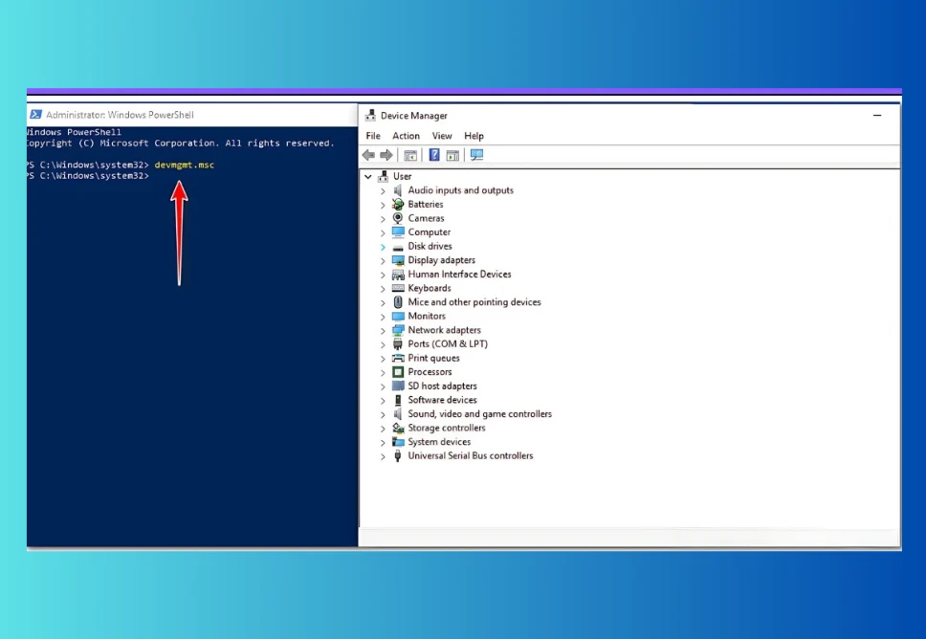This screenshot has height=639, width=926.
Task: Toggle the Show/Hide Console Tree toolbar icon
Action: (410, 155)
